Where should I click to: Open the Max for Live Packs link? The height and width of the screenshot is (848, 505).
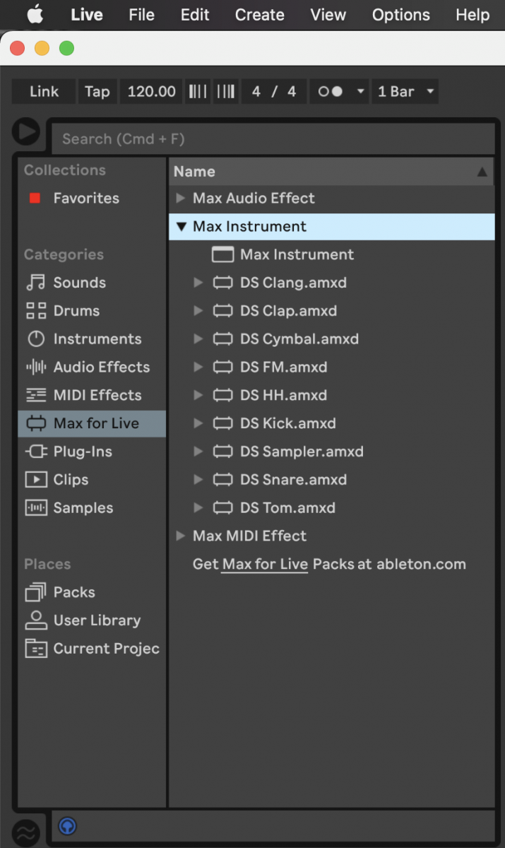pos(265,565)
